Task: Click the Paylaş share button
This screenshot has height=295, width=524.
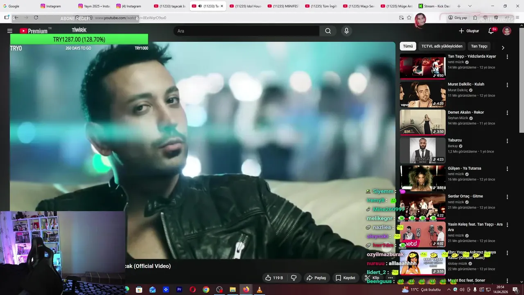Action: (x=316, y=278)
